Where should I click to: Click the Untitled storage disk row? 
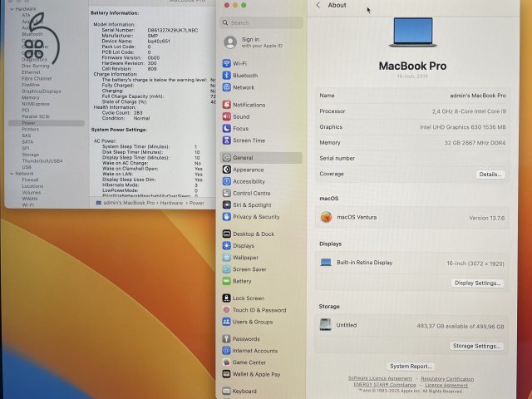click(412, 325)
